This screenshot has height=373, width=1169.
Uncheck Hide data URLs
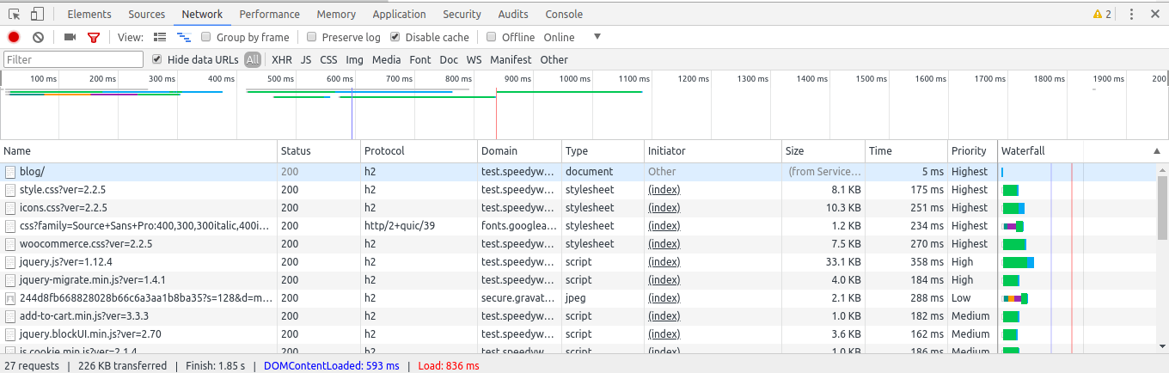point(157,59)
